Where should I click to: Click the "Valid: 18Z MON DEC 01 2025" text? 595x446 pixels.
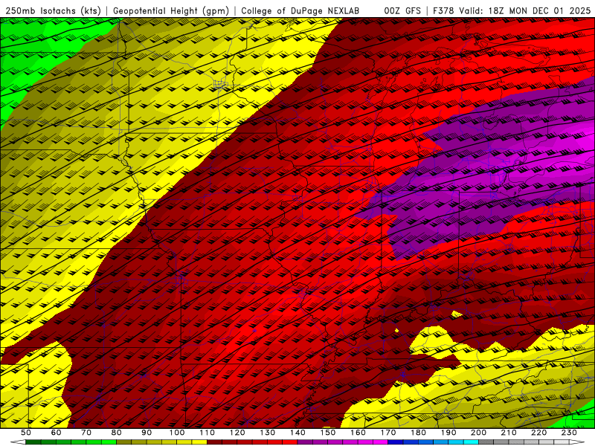pos(524,10)
